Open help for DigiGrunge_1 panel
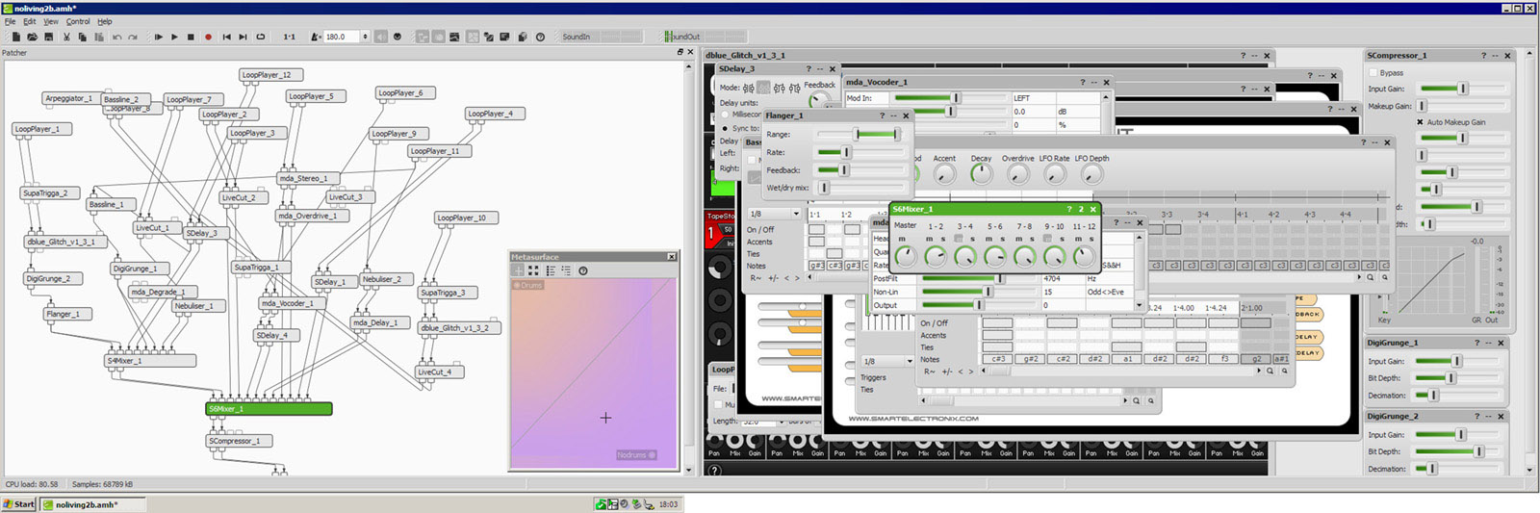The width and height of the screenshot is (1540, 513). tap(1476, 343)
